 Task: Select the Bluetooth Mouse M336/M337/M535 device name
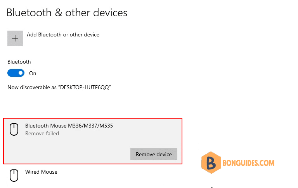pos(69,126)
